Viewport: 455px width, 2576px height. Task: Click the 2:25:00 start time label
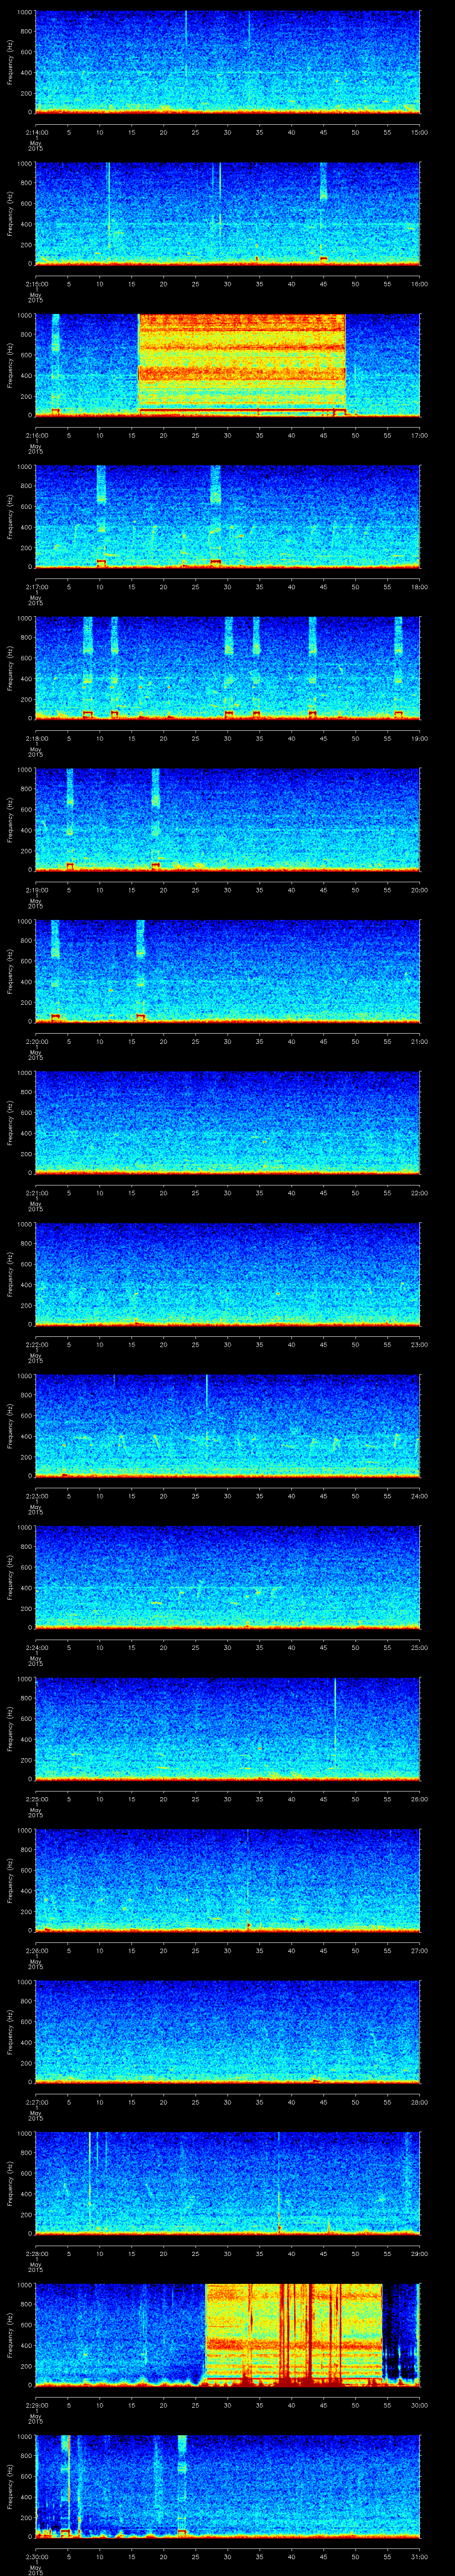[37, 1799]
